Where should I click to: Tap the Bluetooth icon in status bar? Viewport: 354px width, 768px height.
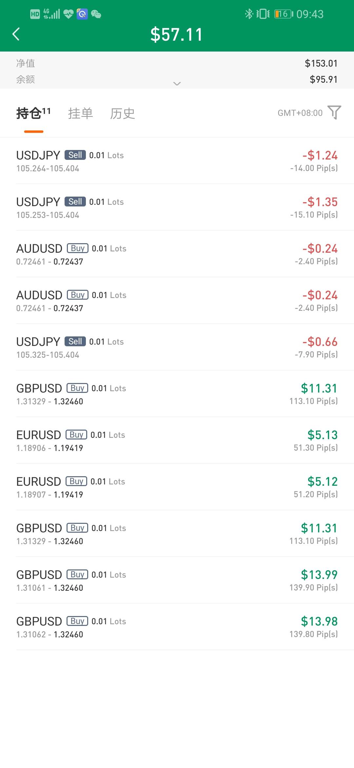249,14
